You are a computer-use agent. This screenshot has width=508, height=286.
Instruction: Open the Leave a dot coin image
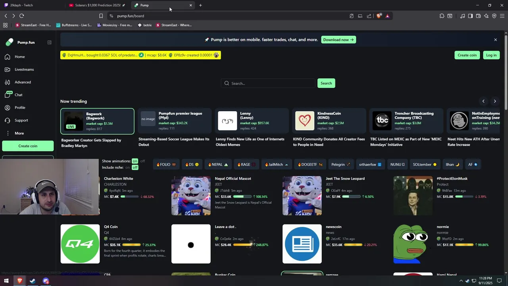click(191, 244)
